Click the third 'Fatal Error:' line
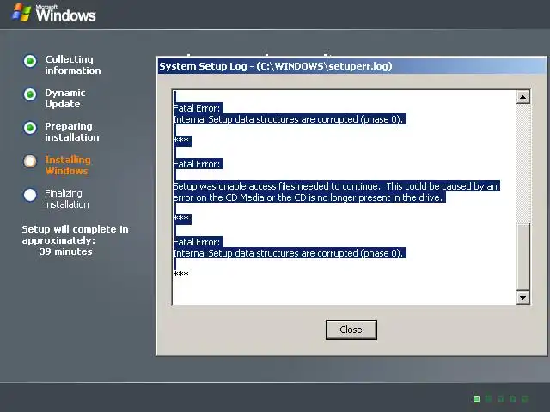The image size is (550, 412). (x=197, y=242)
